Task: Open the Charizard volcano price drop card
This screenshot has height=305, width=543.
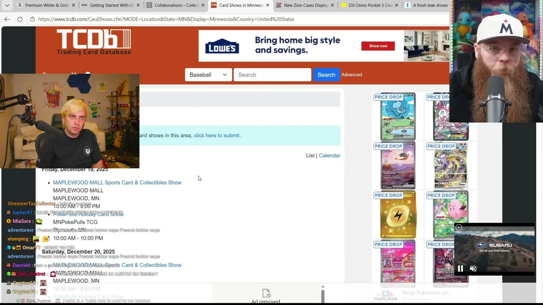Action: point(397,166)
